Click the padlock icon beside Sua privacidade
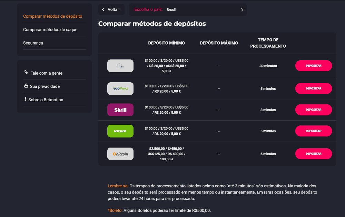 (x=26, y=86)
